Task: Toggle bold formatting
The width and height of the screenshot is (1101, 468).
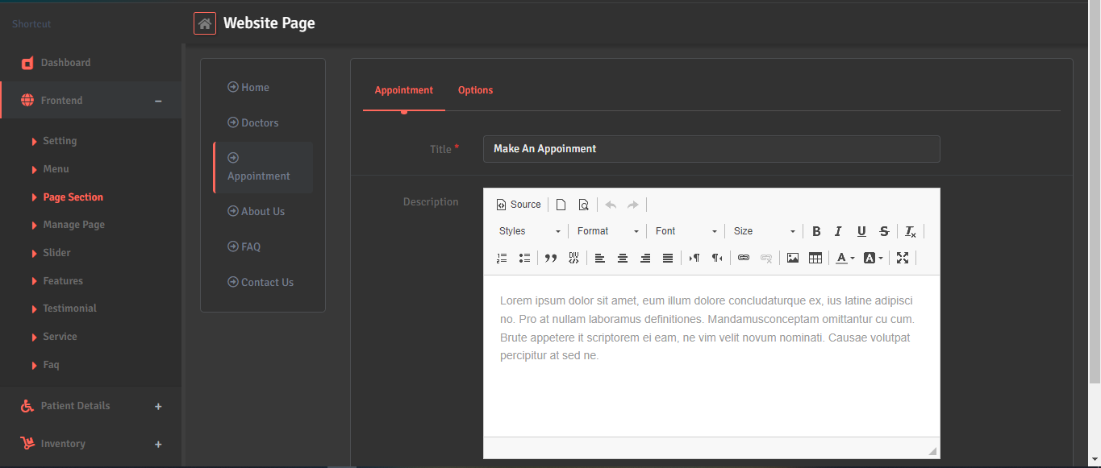Action: [816, 231]
